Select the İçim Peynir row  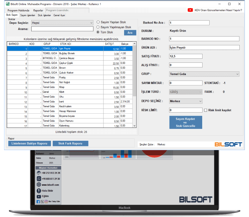tap(70, 49)
